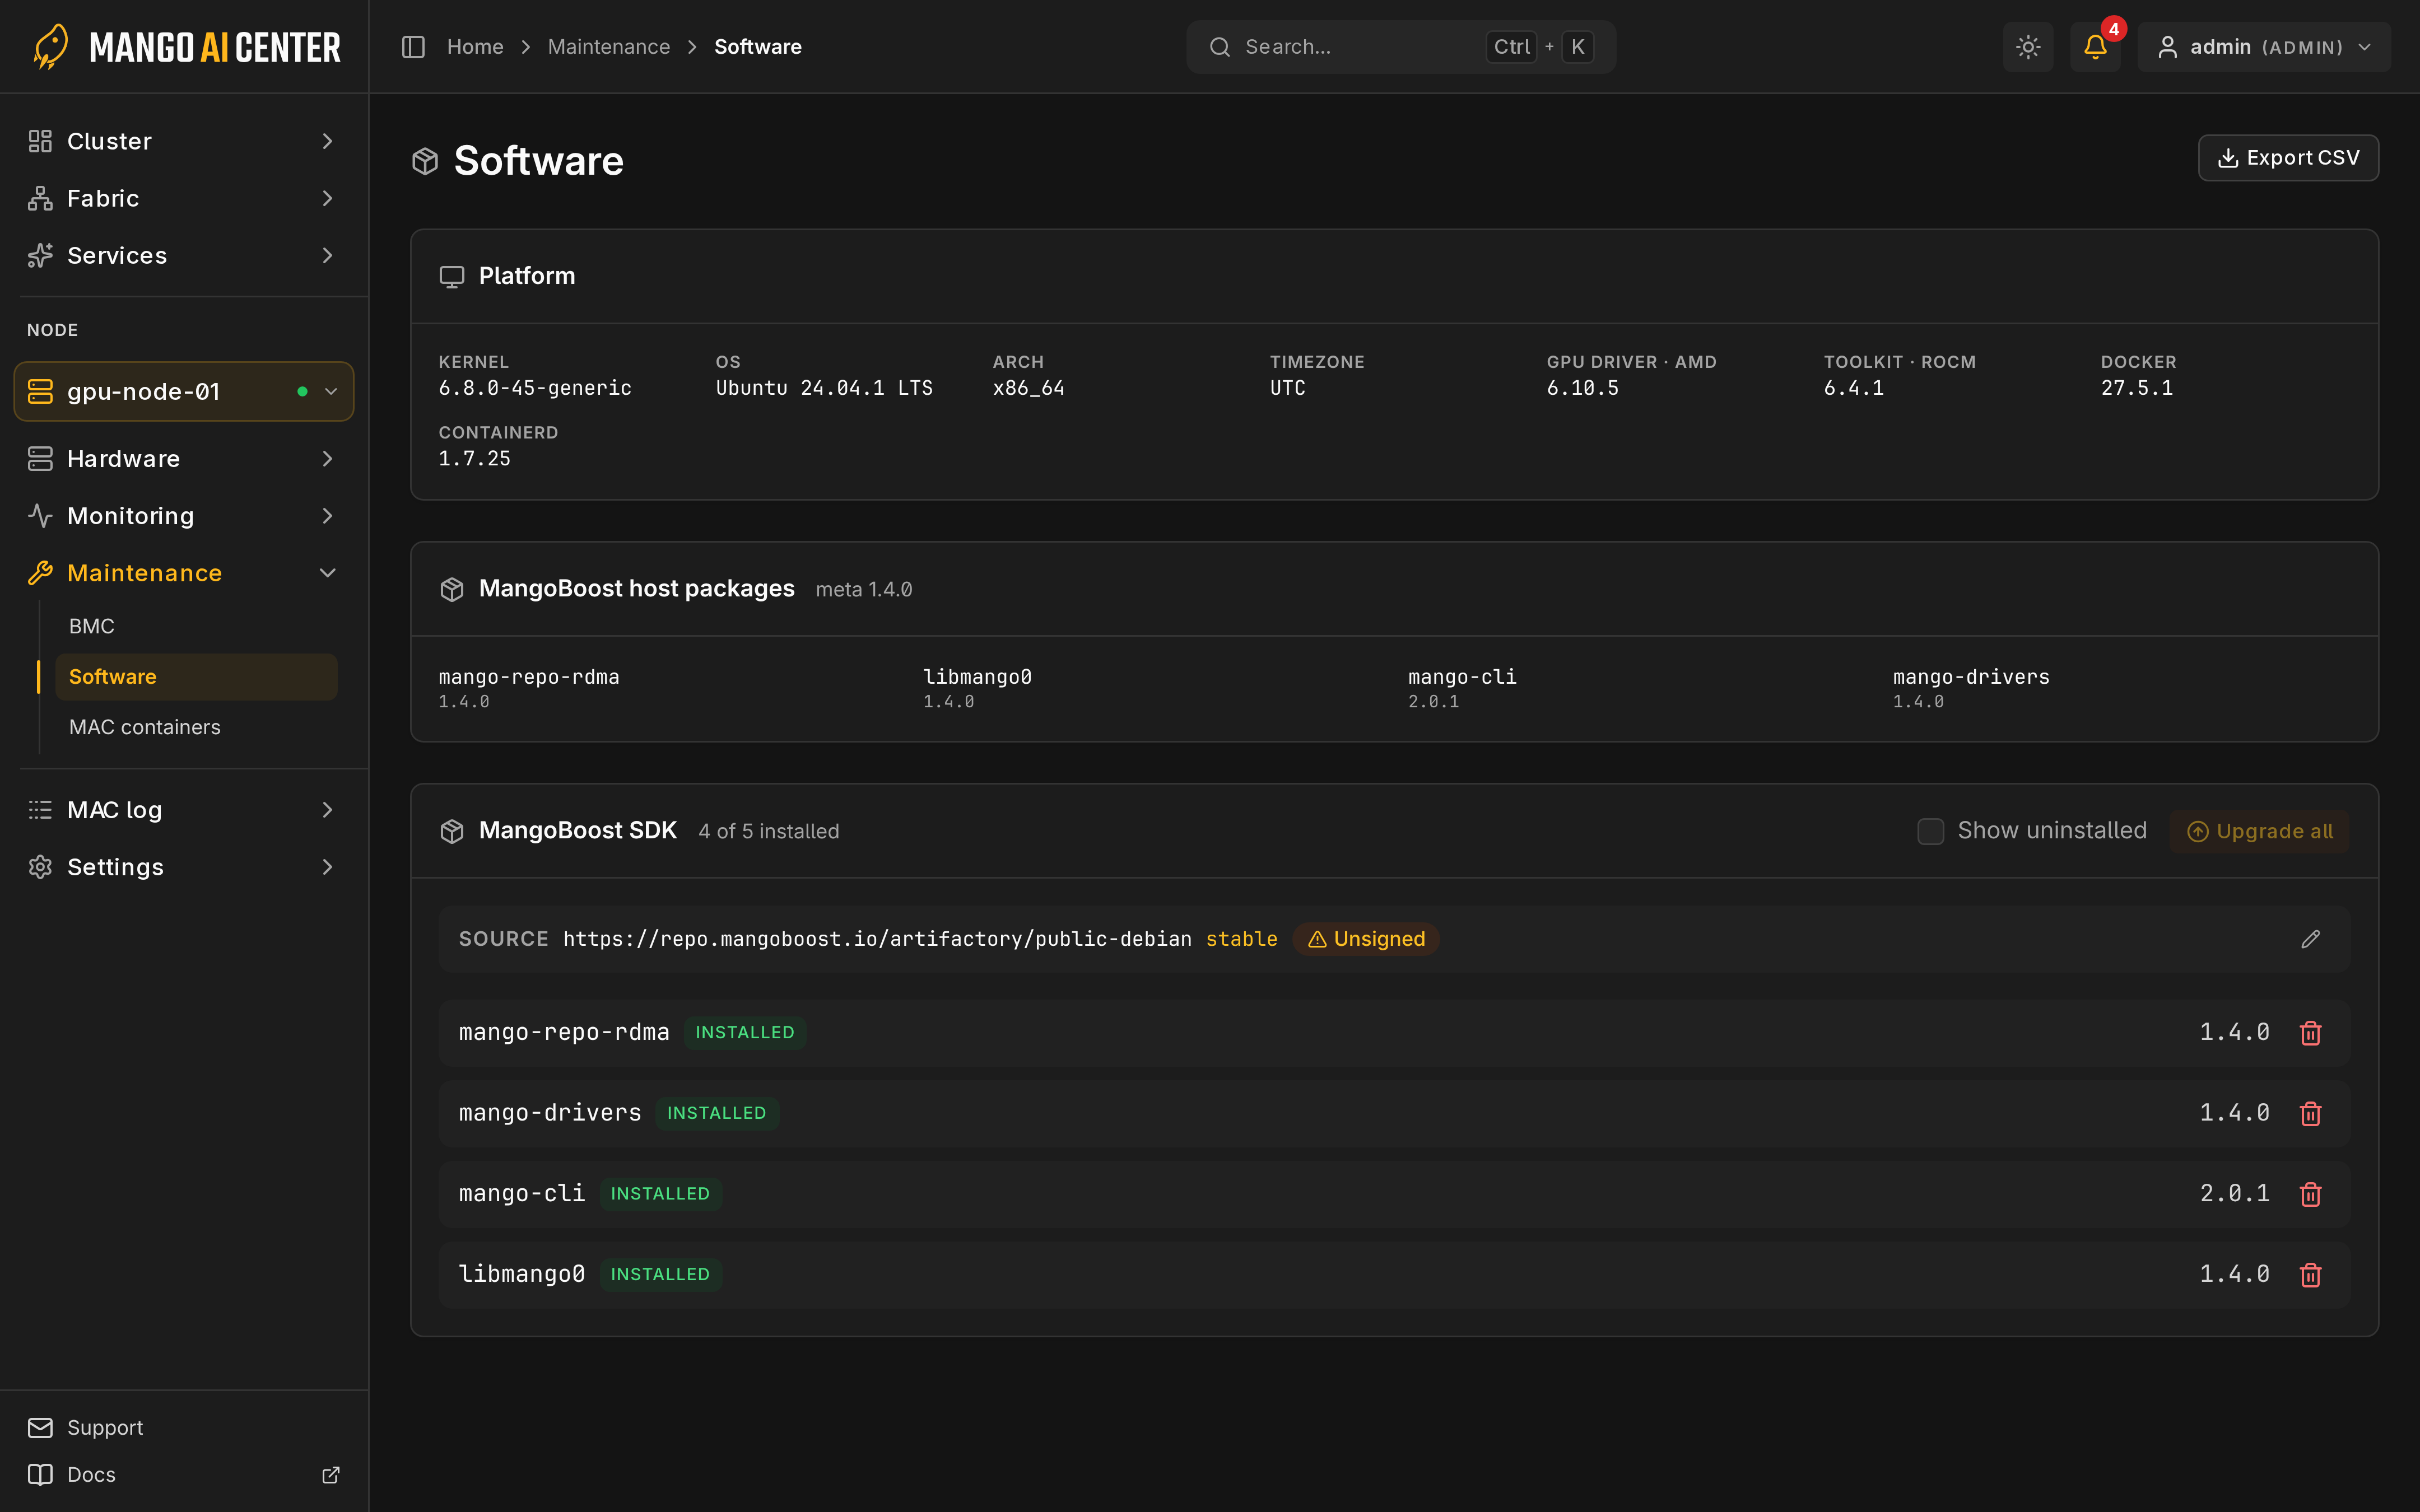This screenshot has height=1512, width=2420.
Task: Click the gpu-node-01 server icon
Action: click(x=40, y=392)
